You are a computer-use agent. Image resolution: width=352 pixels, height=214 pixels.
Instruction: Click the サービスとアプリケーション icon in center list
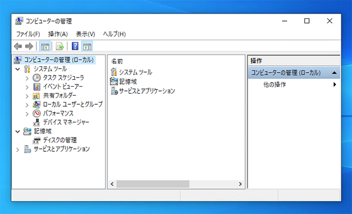click(x=114, y=91)
